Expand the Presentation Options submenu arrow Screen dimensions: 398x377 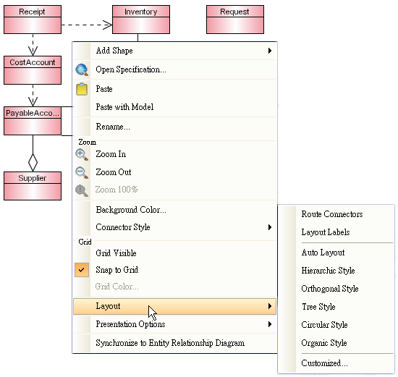coord(270,324)
